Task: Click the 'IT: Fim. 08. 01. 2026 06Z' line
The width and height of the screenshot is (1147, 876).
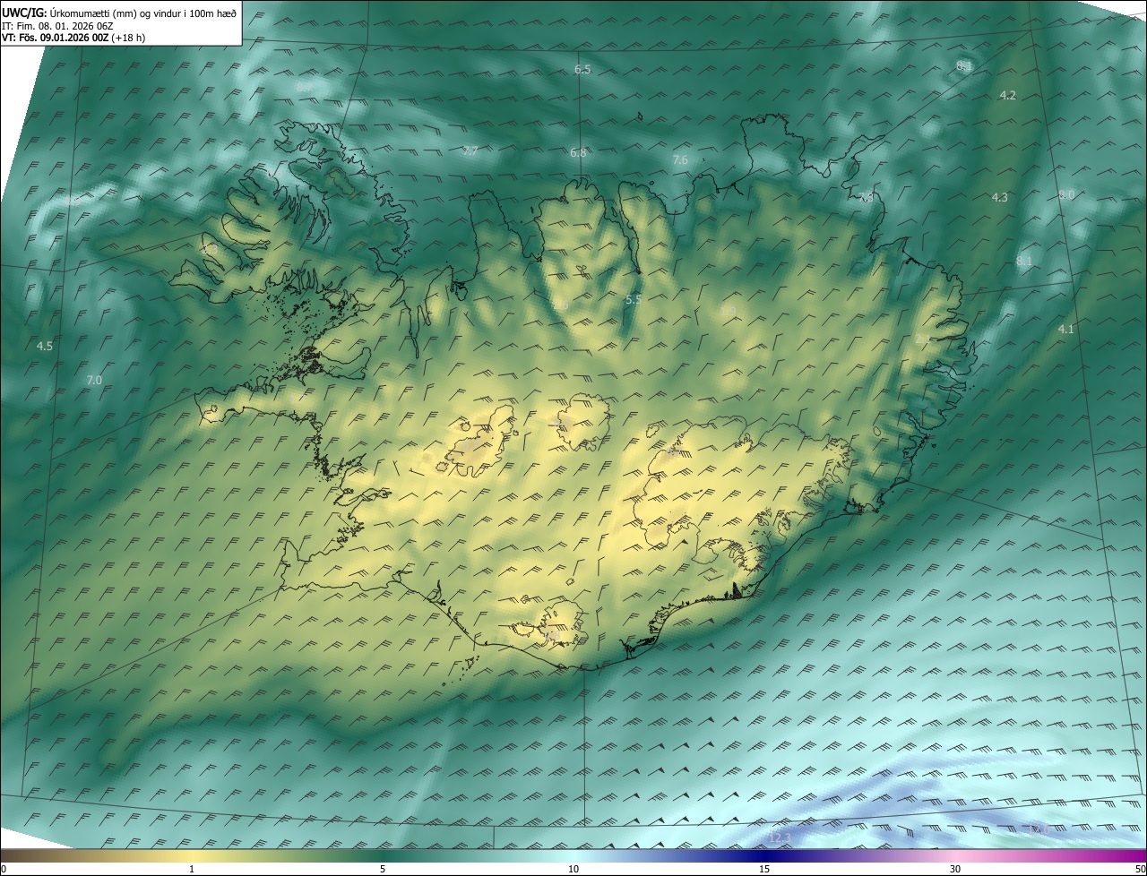Action: [x=57, y=25]
